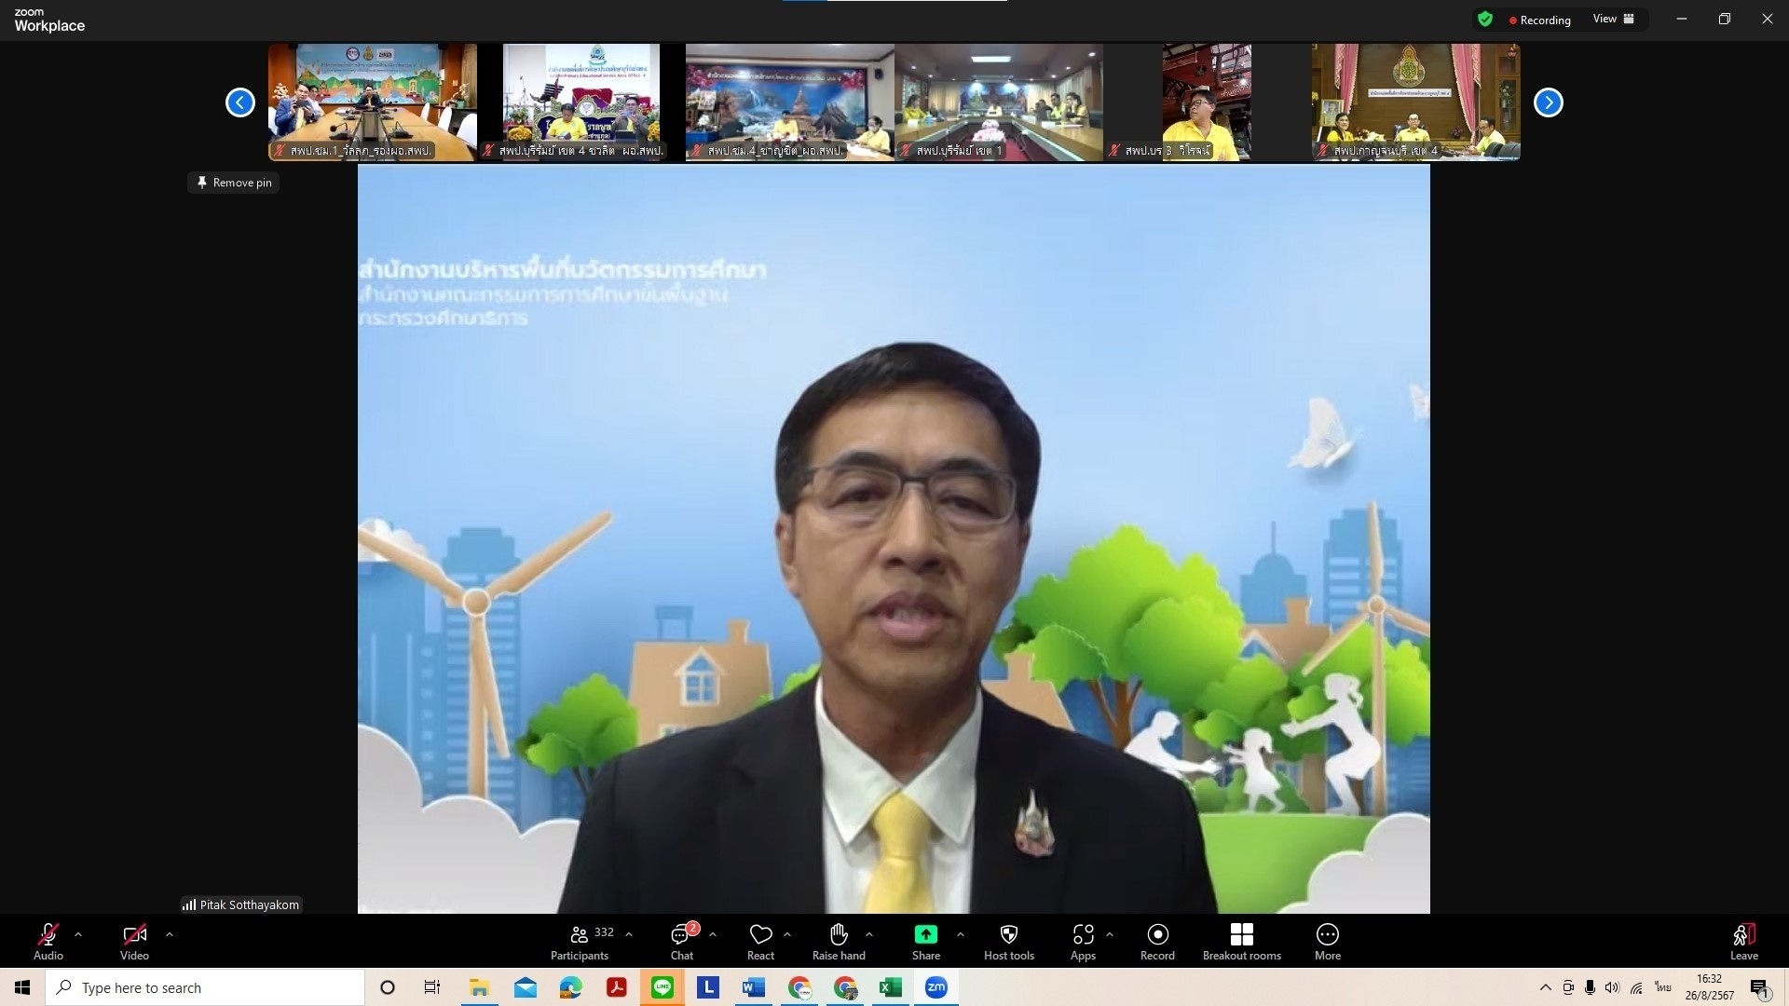Expand the Share options arrow
Image resolution: width=1789 pixels, height=1006 pixels.
point(961,933)
